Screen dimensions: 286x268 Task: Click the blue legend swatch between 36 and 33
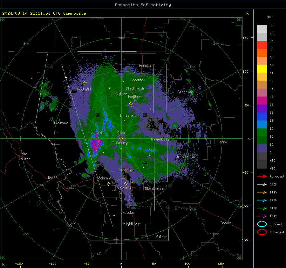click(262, 117)
